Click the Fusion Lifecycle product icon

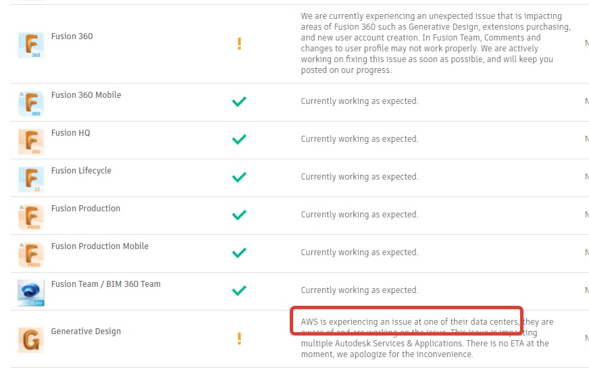point(30,180)
